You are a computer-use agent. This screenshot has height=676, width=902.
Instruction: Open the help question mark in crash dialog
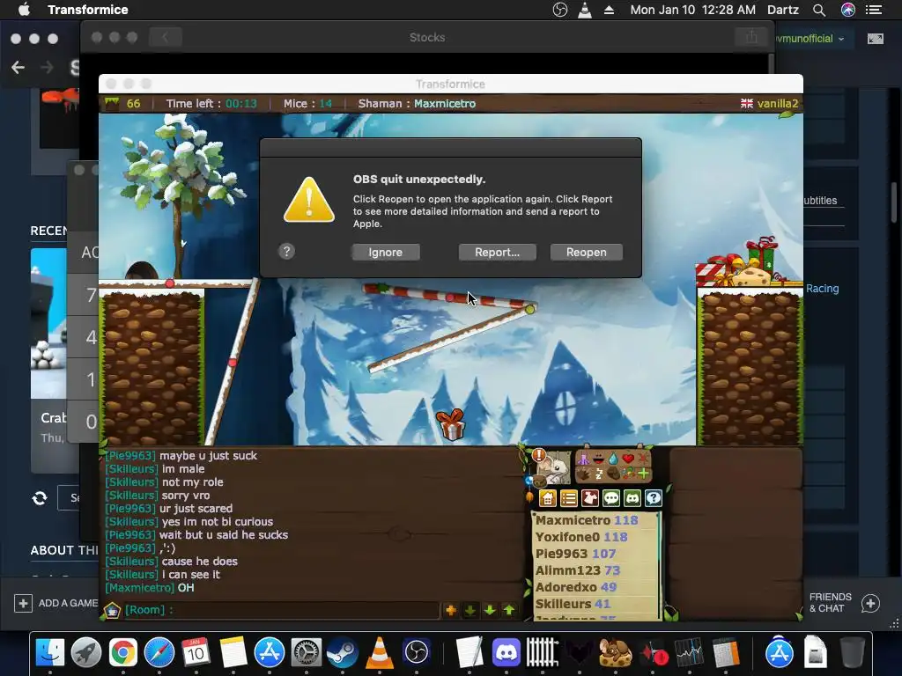286,251
